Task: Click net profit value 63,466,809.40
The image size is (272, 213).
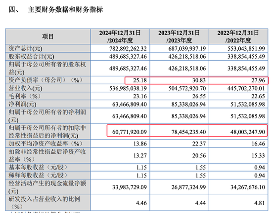Action: point(130,104)
